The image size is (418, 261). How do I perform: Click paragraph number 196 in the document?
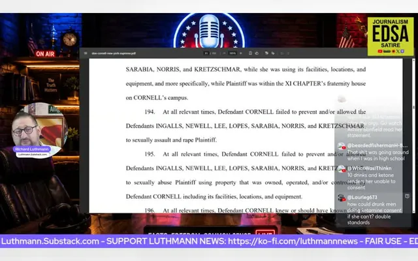click(x=150, y=210)
